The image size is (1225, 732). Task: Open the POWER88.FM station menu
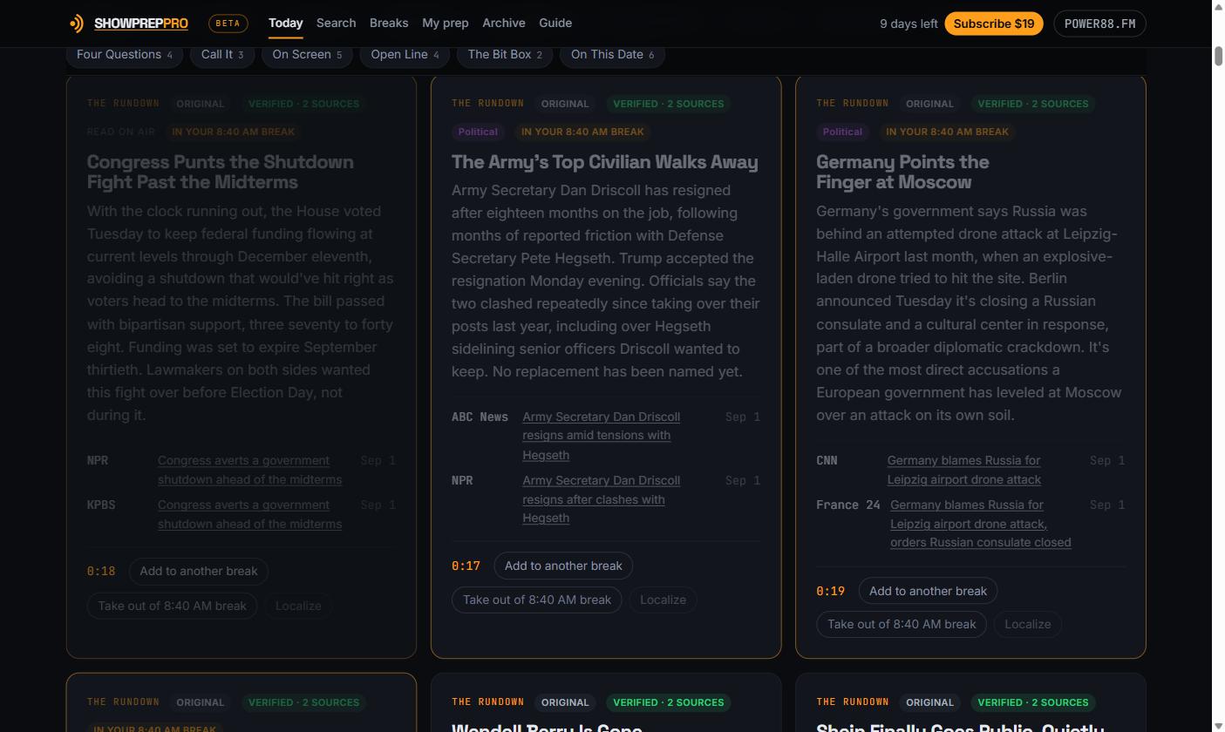pyautogui.click(x=1099, y=24)
